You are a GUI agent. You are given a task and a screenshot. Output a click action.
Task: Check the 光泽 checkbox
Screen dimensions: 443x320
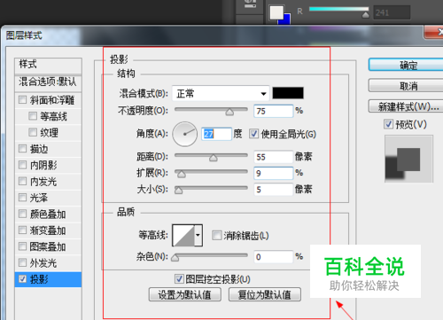(22, 197)
